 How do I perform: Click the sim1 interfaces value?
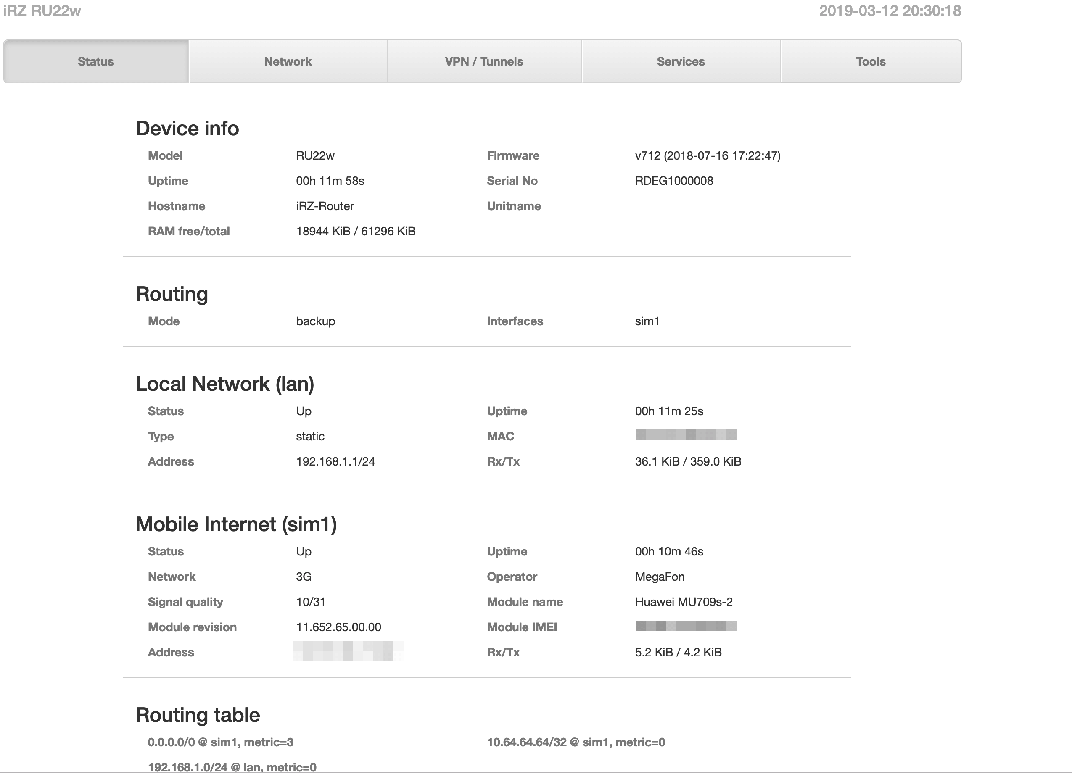[647, 321]
